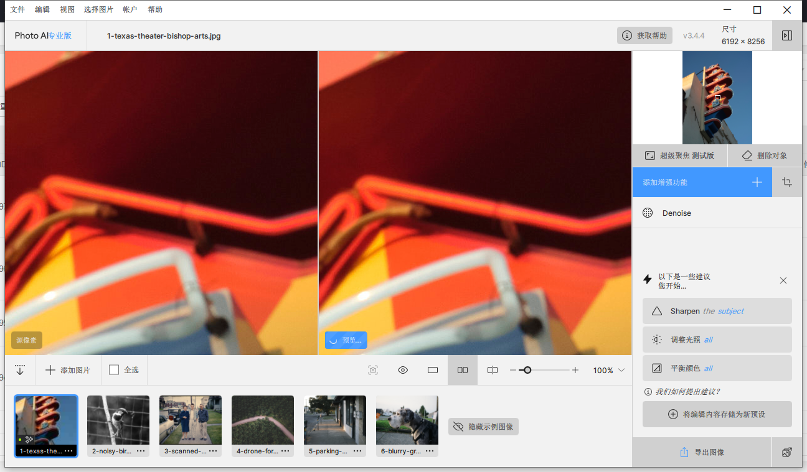Click the face capture icon in the view toolbar
The height and width of the screenshot is (472, 807).
click(373, 370)
